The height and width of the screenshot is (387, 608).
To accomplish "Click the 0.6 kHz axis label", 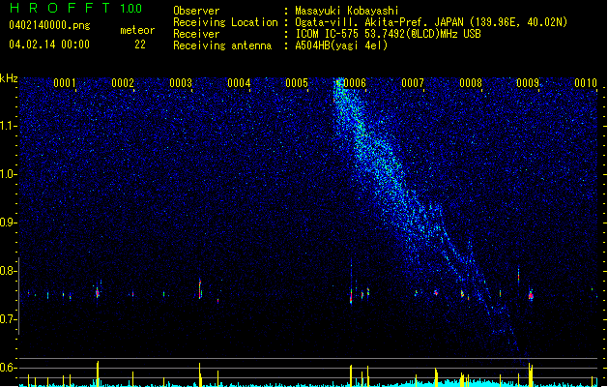I will click(x=8, y=368).
